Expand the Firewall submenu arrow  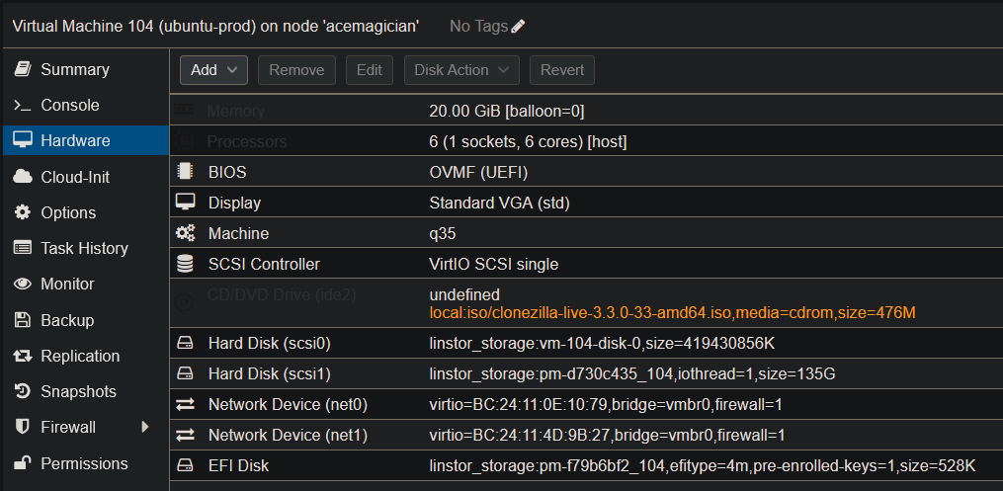click(x=145, y=427)
